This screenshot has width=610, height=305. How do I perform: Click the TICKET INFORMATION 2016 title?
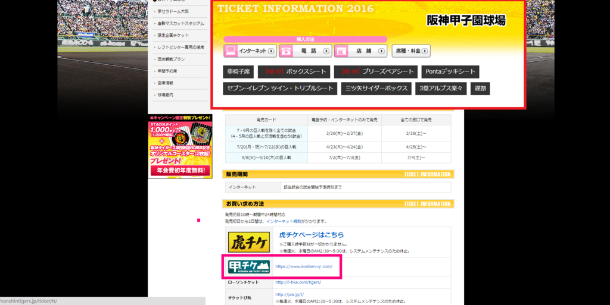point(295,8)
